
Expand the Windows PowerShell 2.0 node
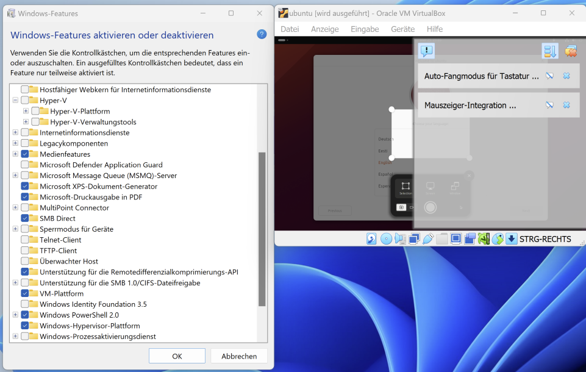pos(15,315)
